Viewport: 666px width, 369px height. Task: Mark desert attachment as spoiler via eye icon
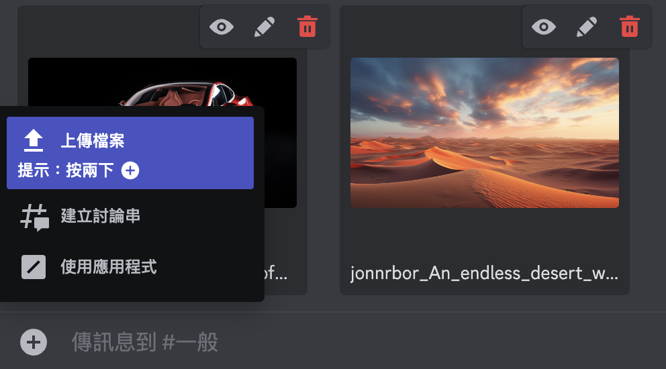point(544,28)
